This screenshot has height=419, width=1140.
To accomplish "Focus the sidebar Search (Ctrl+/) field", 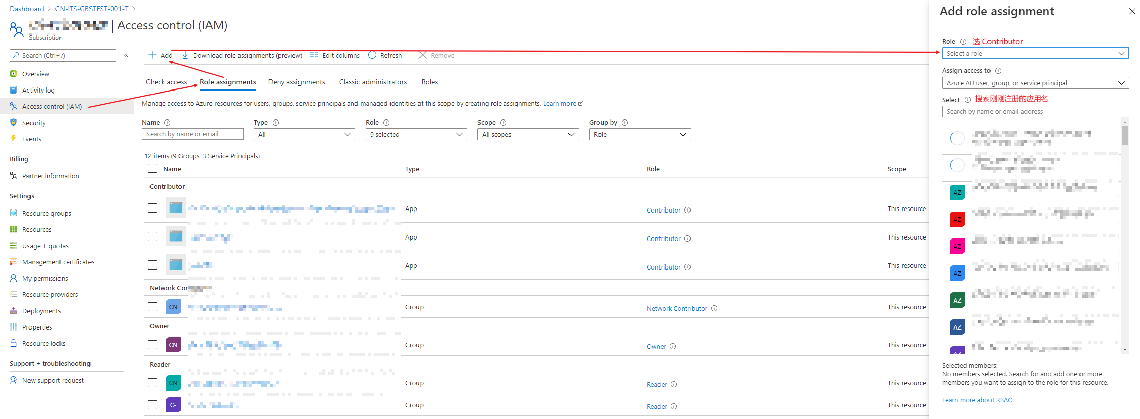I will [x=63, y=55].
